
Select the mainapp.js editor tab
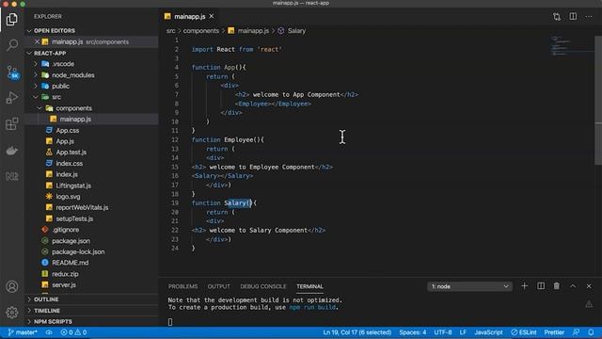click(189, 16)
